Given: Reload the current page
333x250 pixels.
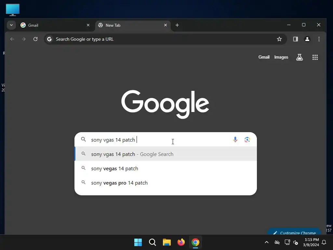Looking at the screenshot, I should point(35,39).
